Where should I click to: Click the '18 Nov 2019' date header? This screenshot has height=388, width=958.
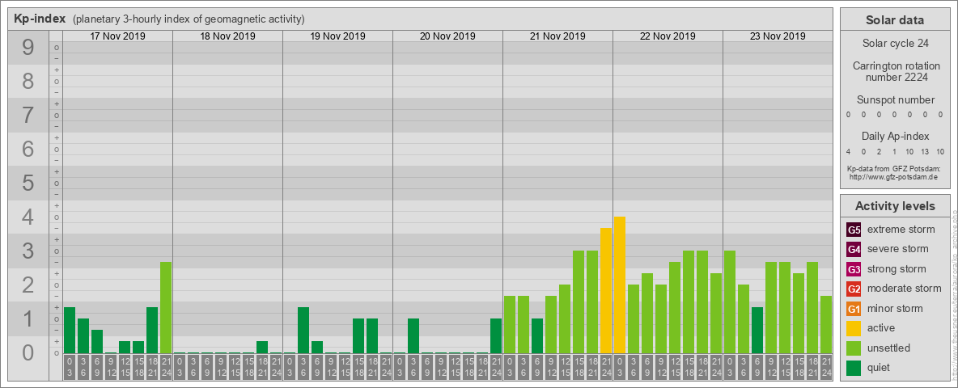click(228, 36)
